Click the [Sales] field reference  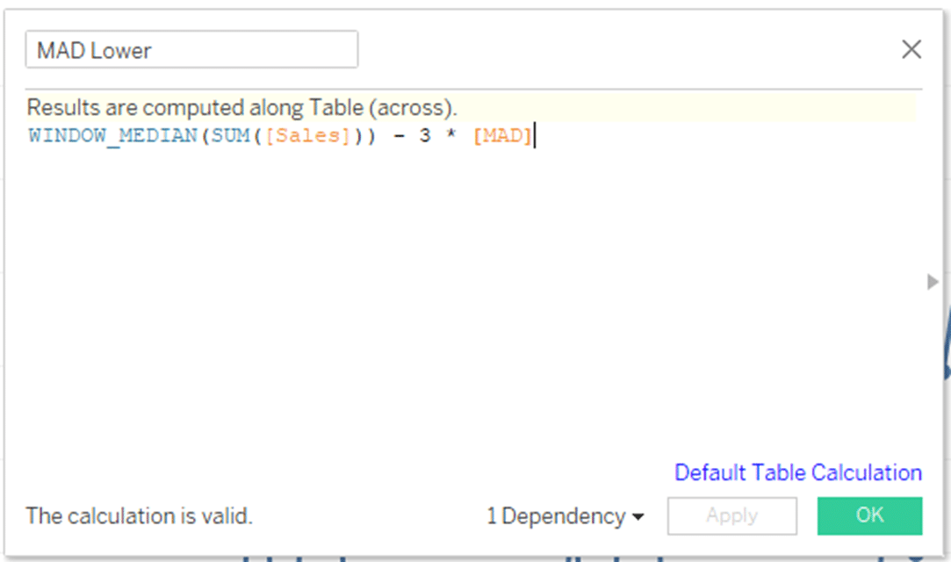pyautogui.click(x=308, y=135)
